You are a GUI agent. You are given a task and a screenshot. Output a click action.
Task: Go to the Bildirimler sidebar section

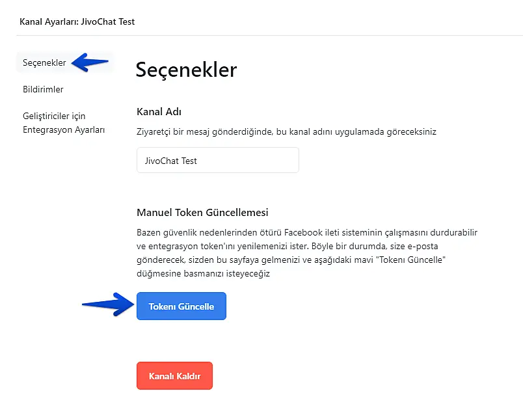[x=43, y=90]
